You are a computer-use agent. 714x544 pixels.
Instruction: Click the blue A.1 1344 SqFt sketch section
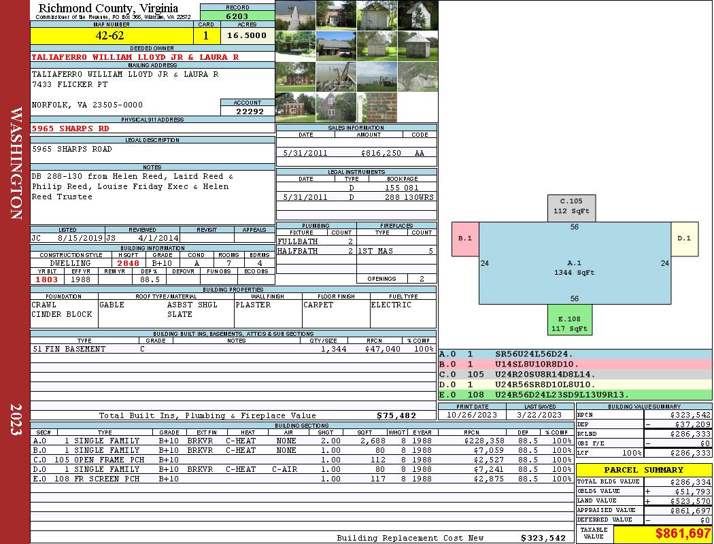coord(575,263)
